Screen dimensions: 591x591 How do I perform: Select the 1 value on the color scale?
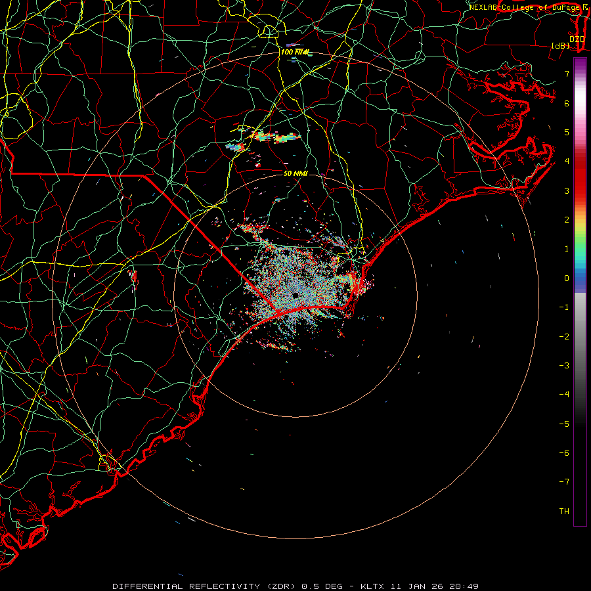point(567,249)
